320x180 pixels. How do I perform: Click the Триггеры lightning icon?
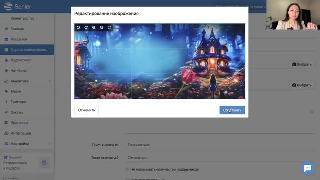pos(6,102)
